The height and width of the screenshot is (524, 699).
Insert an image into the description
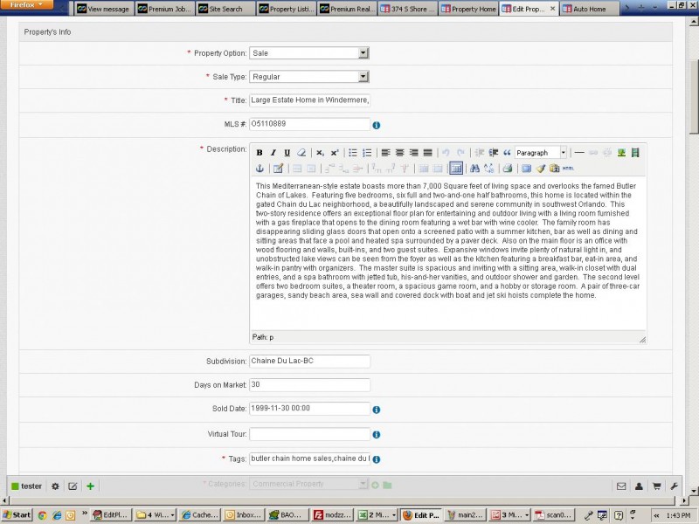621,153
